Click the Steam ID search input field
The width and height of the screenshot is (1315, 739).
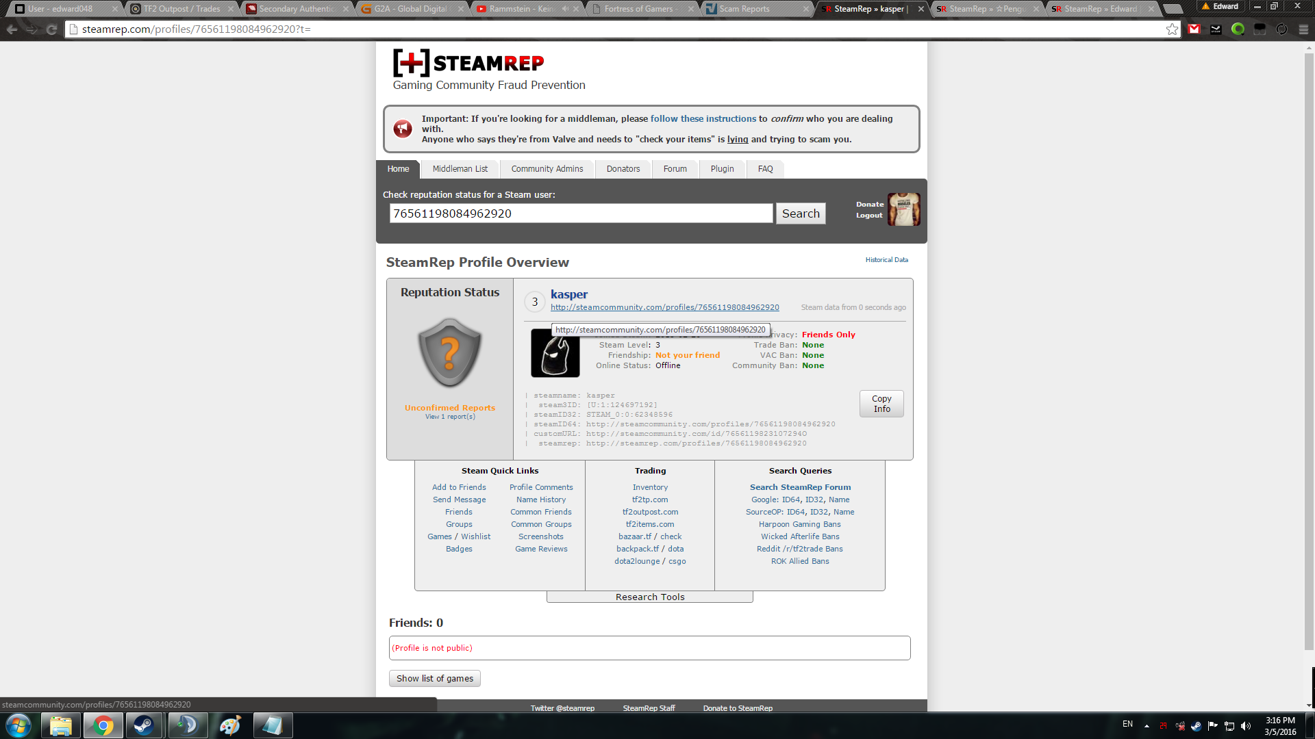[581, 213]
